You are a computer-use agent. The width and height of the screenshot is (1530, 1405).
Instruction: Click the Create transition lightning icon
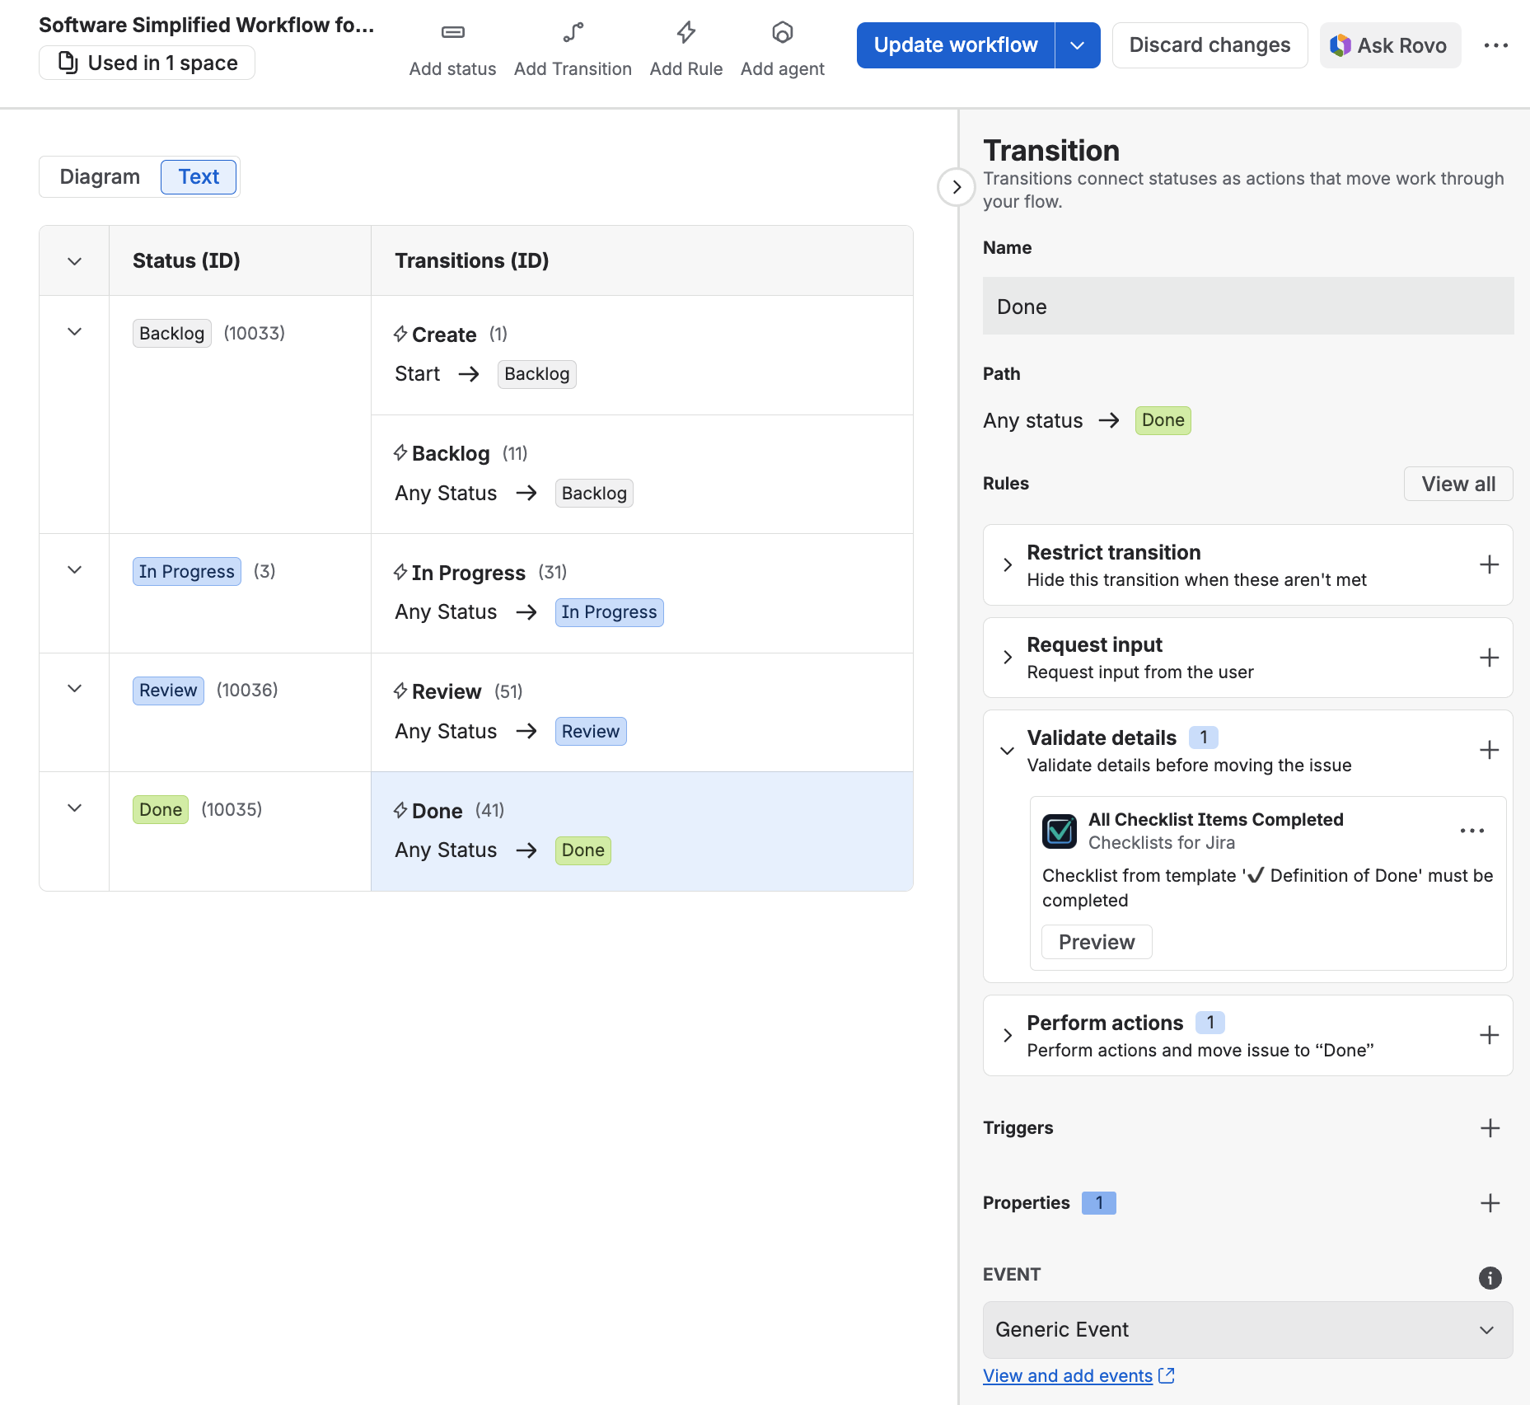pos(400,334)
